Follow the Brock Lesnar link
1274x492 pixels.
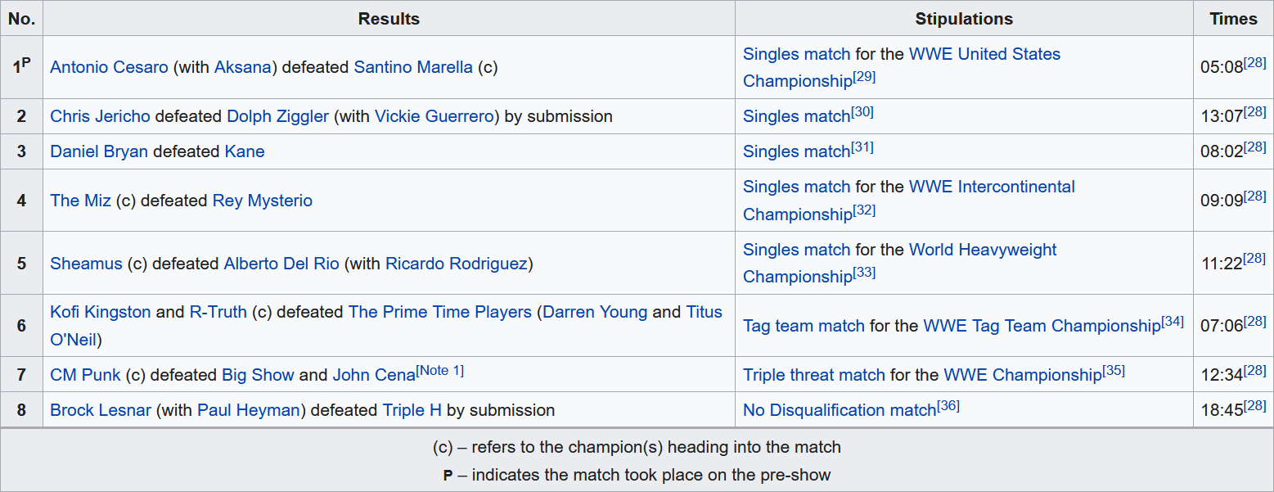(101, 410)
